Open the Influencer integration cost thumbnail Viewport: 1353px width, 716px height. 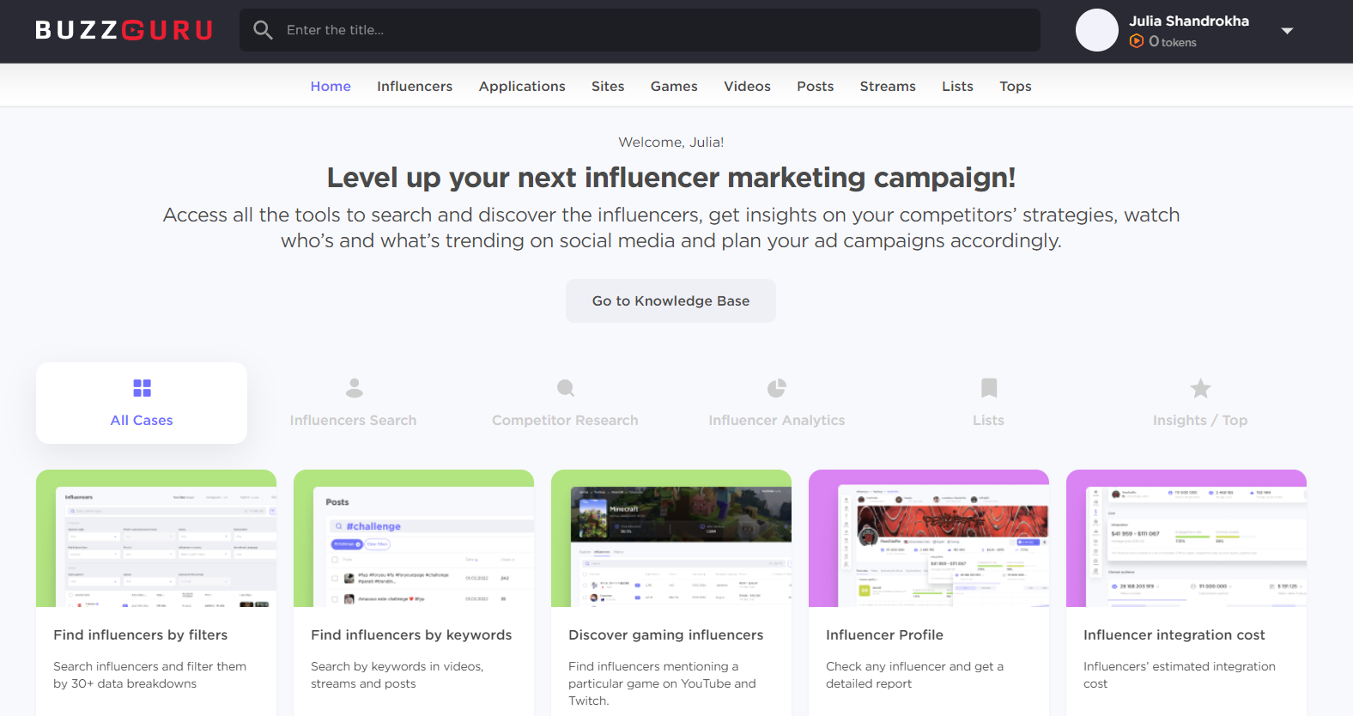coord(1186,538)
